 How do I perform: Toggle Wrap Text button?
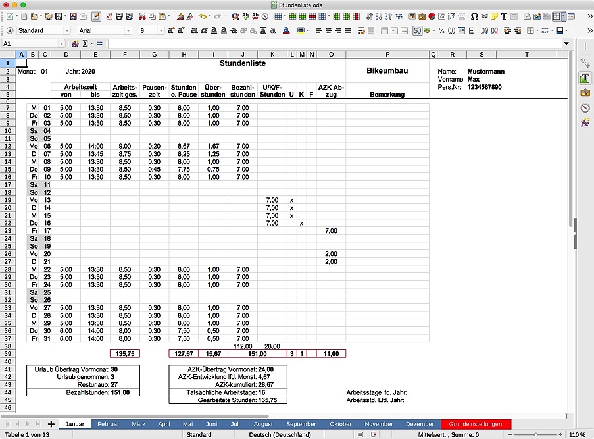click(x=361, y=30)
